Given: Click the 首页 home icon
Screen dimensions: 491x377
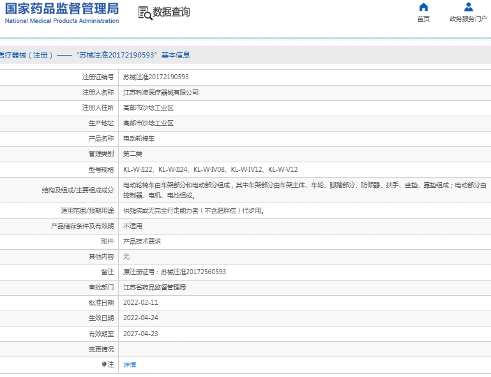Looking at the screenshot, I should click(423, 7).
